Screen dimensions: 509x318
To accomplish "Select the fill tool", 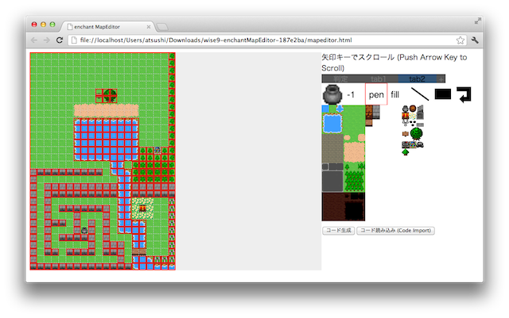I will pyautogui.click(x=395, y=94).
